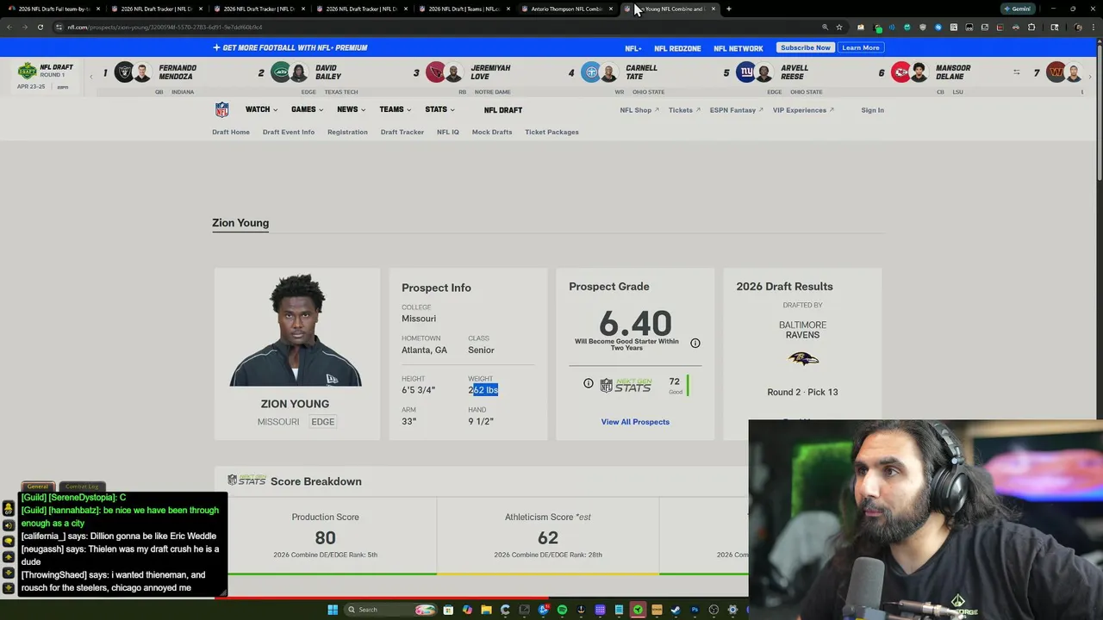
Task: Click the zoom magnifier in address bar
Action: pyautogui.click(x=825, y=27)
